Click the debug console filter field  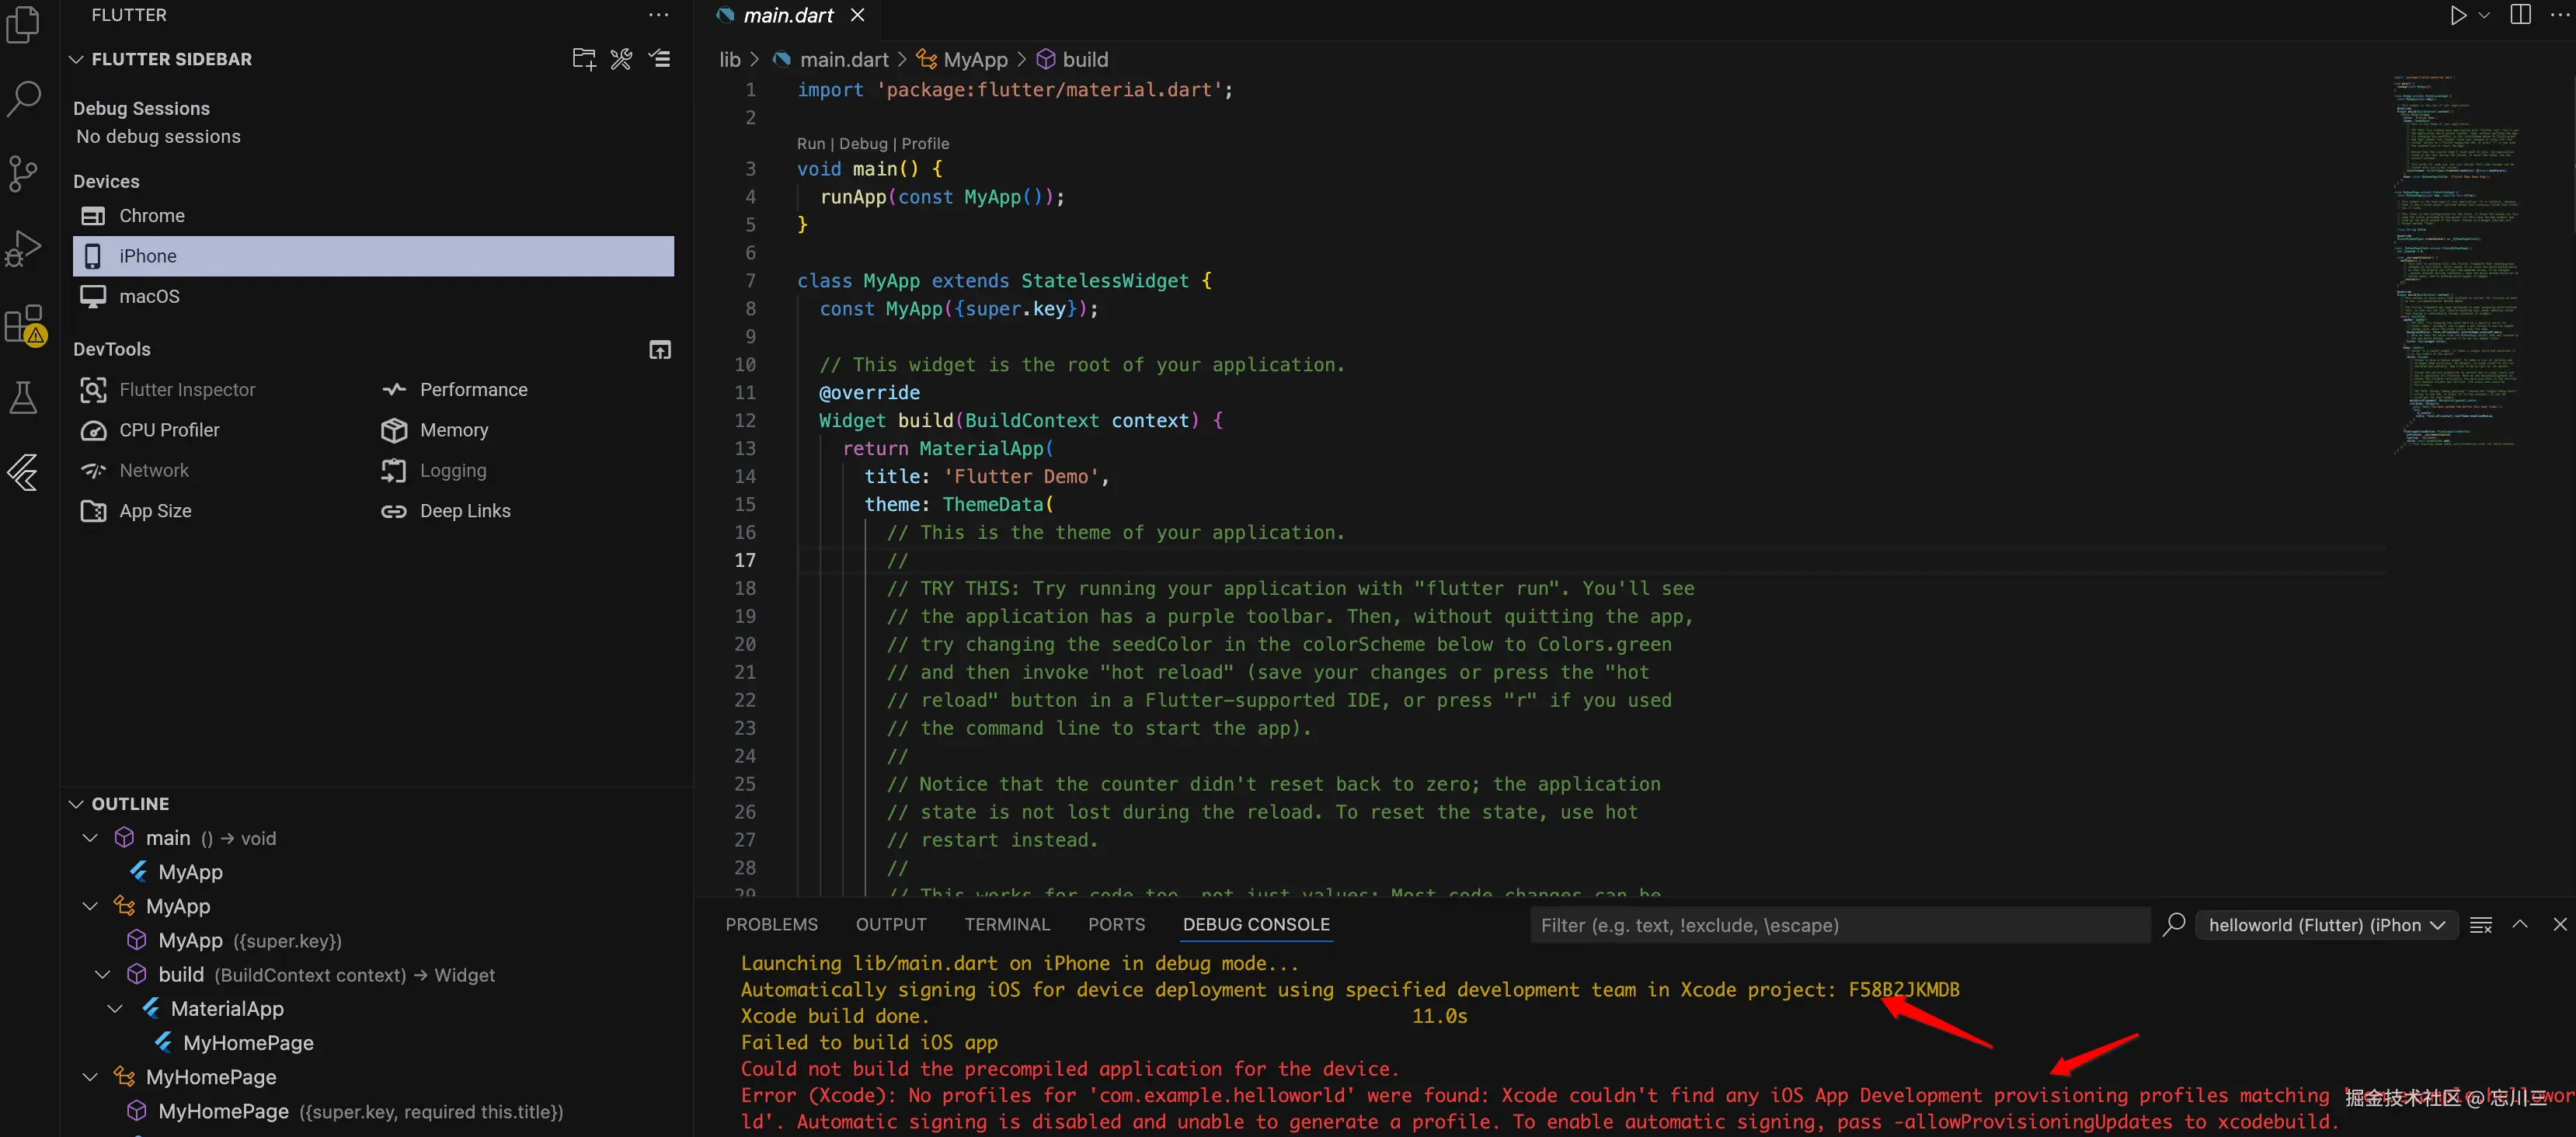tap(1838, 925)
